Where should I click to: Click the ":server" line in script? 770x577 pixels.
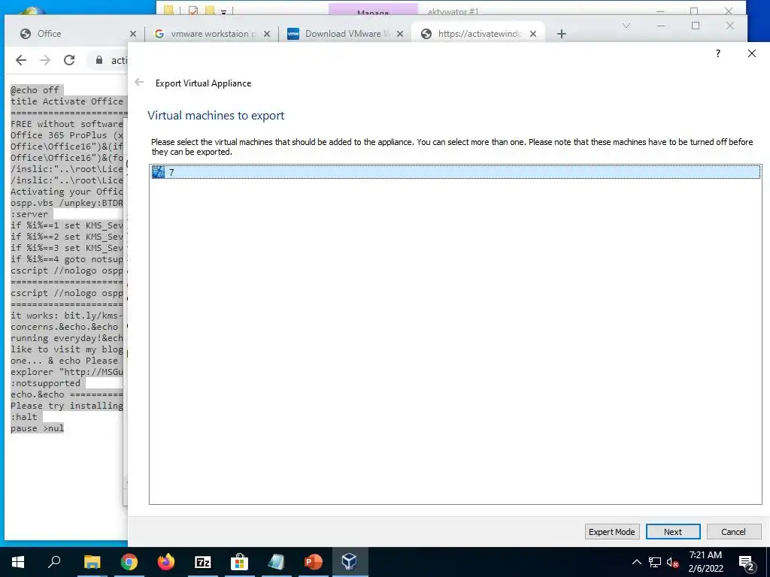coord(29,214)
